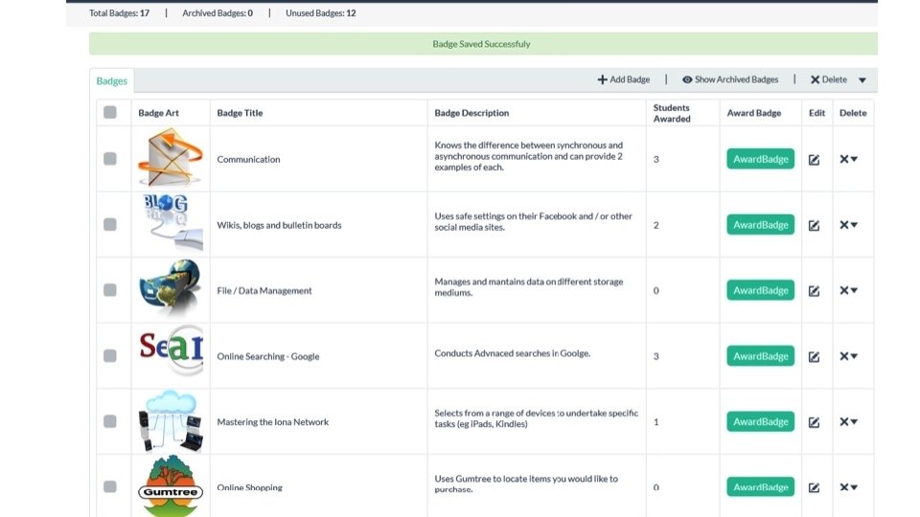Screen dimensions: 920x517
Task: Tick the checkbox for the Communication badge
Action: (x=110, y=159)
